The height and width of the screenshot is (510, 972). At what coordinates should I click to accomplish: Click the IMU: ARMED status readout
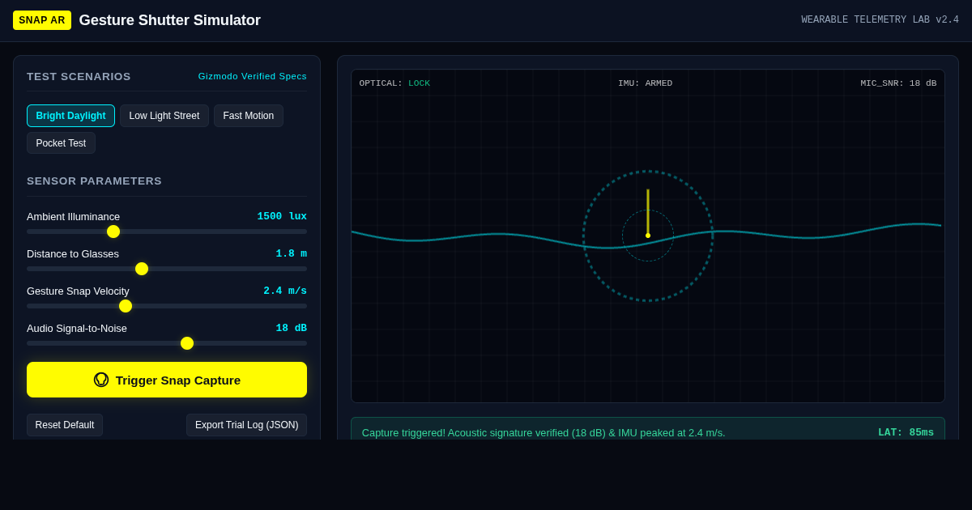[x=645, y=83]
